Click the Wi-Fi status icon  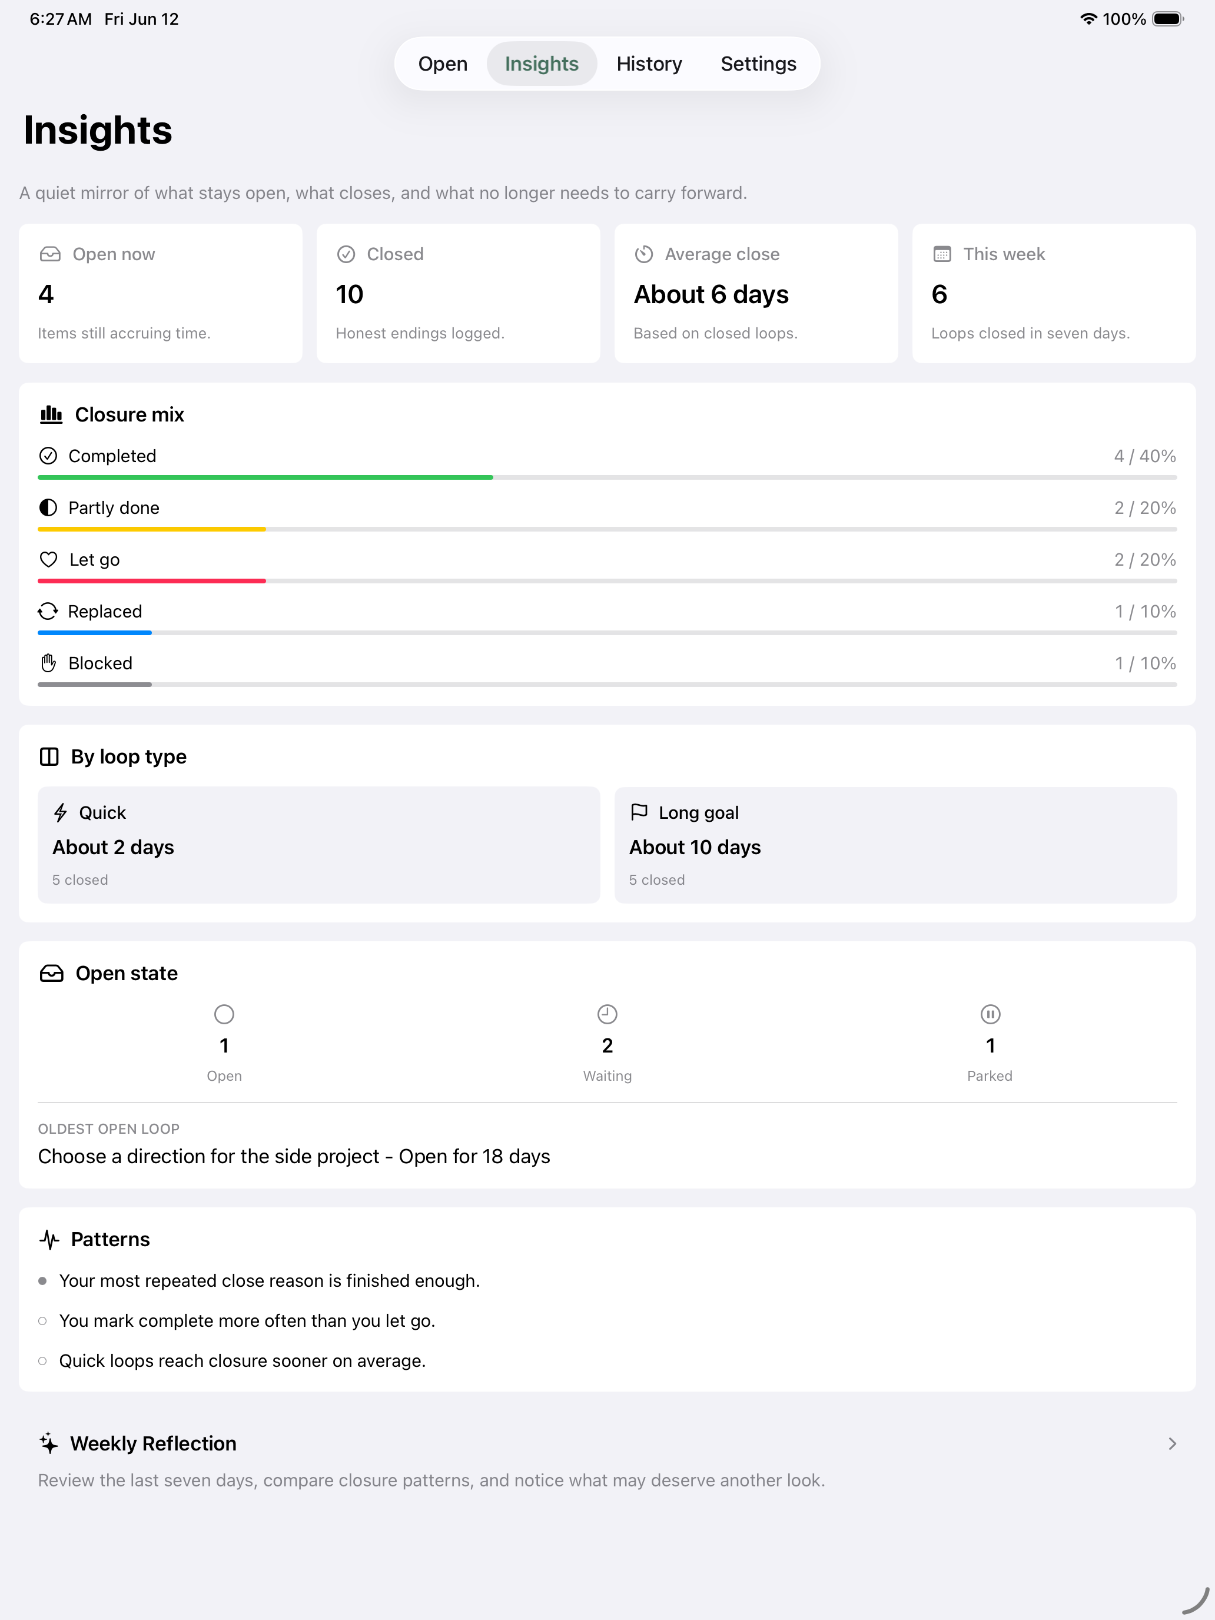(x=1088, y=19)
